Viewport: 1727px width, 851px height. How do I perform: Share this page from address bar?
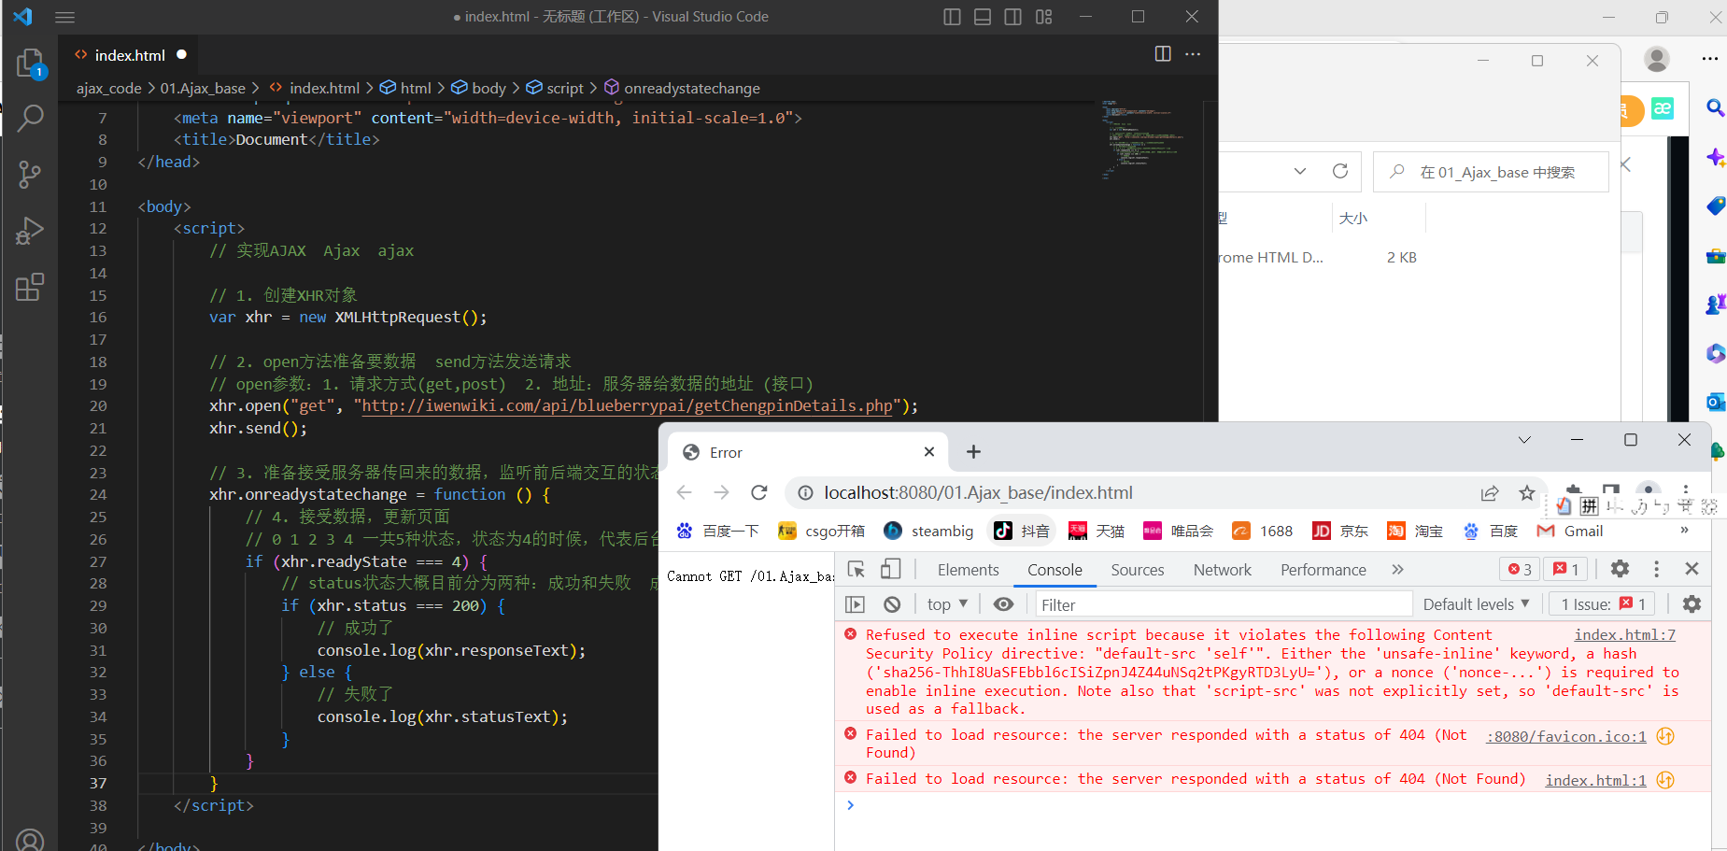pyautogui.click(x=1490, y=492)
